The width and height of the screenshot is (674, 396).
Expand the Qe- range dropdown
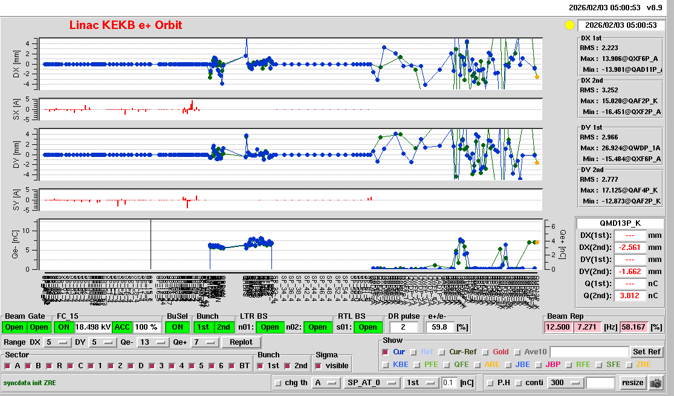(x=153, y=342)
